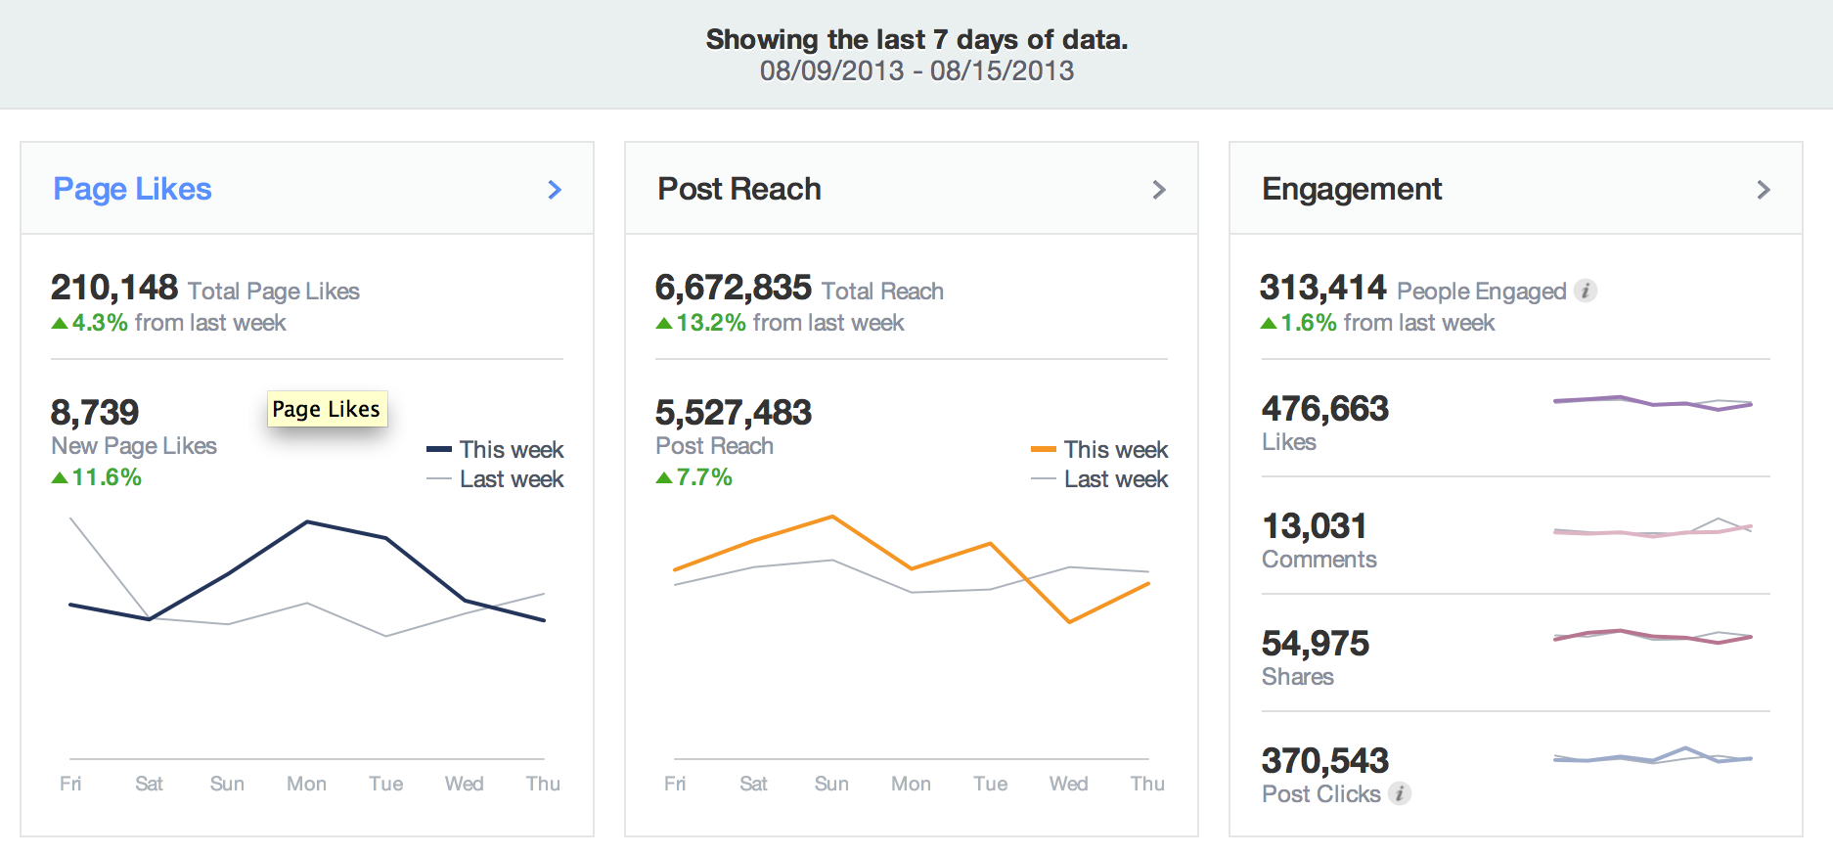Click the green arrow beside 1.6% engagement
This screenshot has height=855, width=1833.
coord(1269,323)
